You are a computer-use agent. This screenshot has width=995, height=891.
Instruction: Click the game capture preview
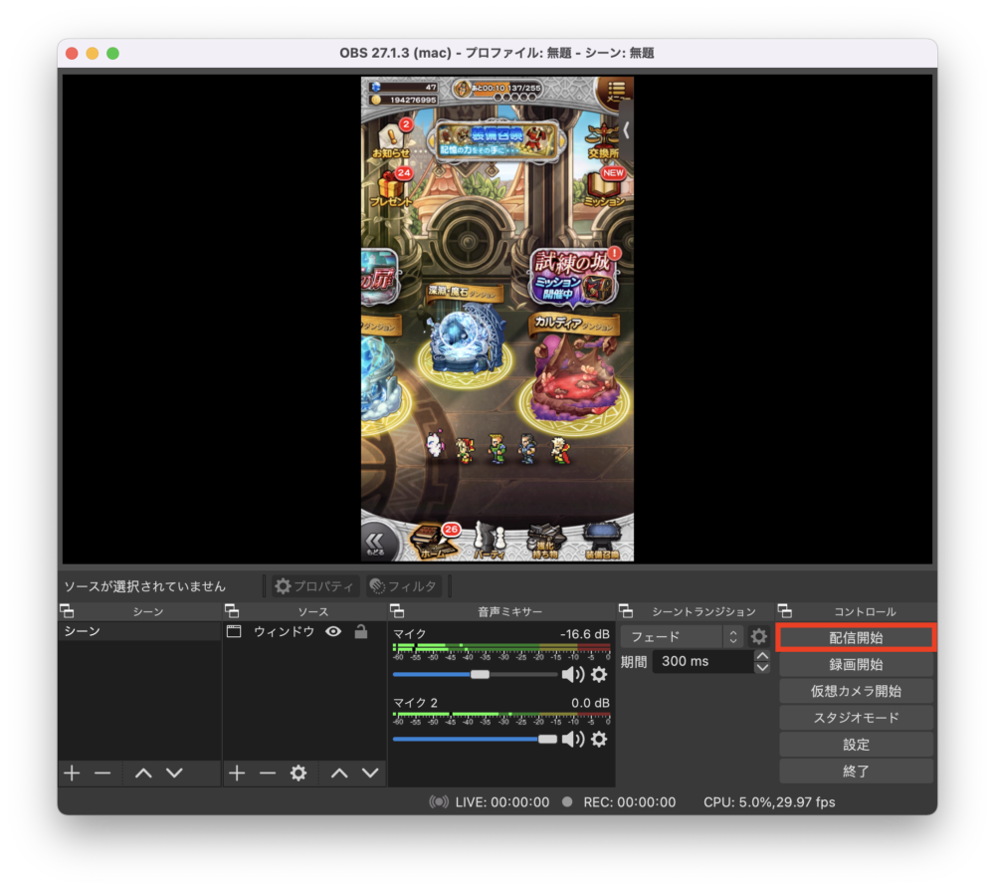click(497, 319)
